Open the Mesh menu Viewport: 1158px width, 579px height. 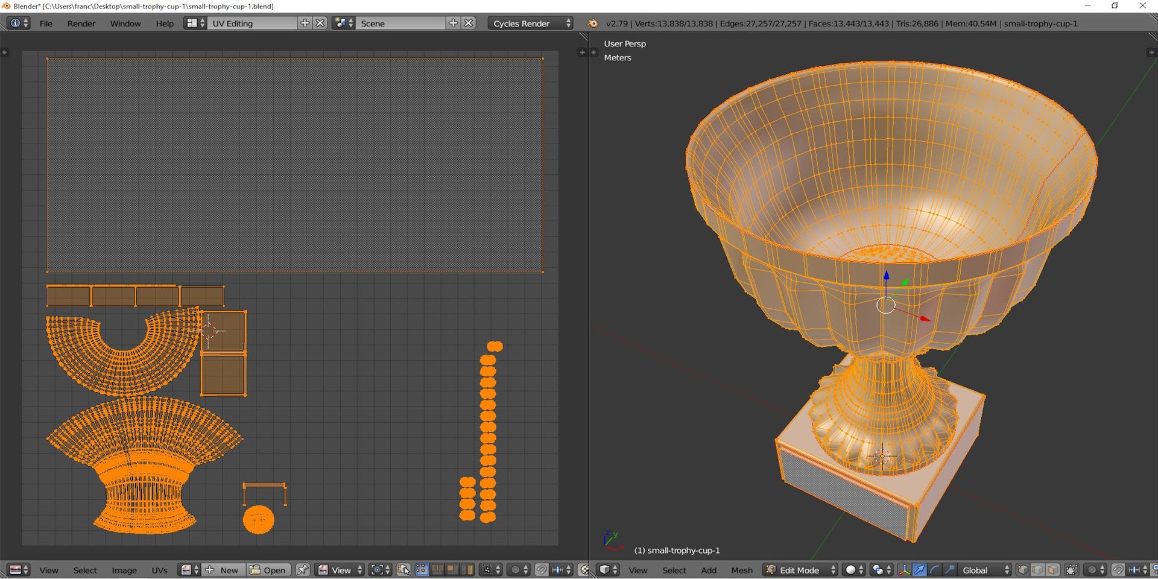[742, 570]
